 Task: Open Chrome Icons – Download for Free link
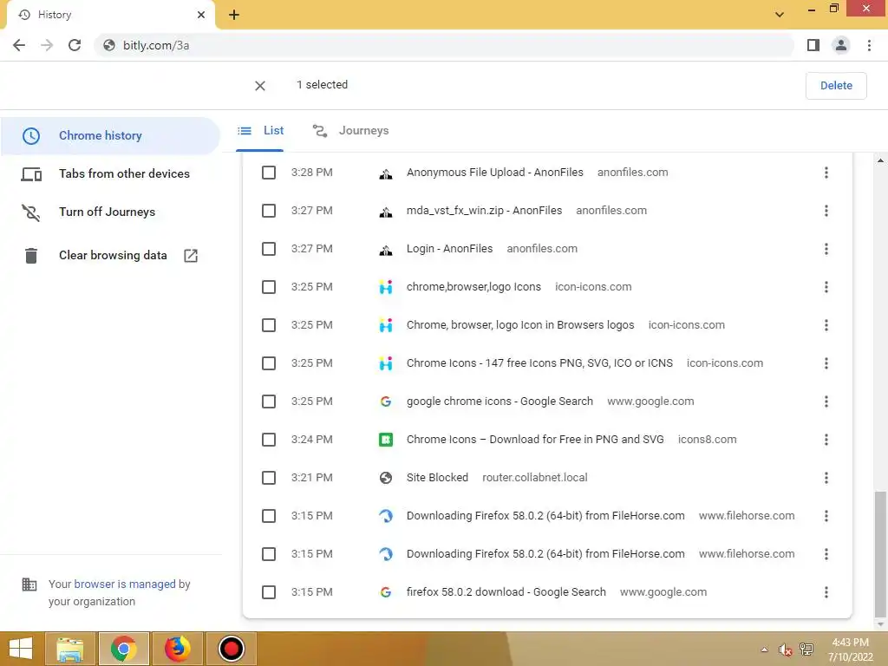(534, 440)
